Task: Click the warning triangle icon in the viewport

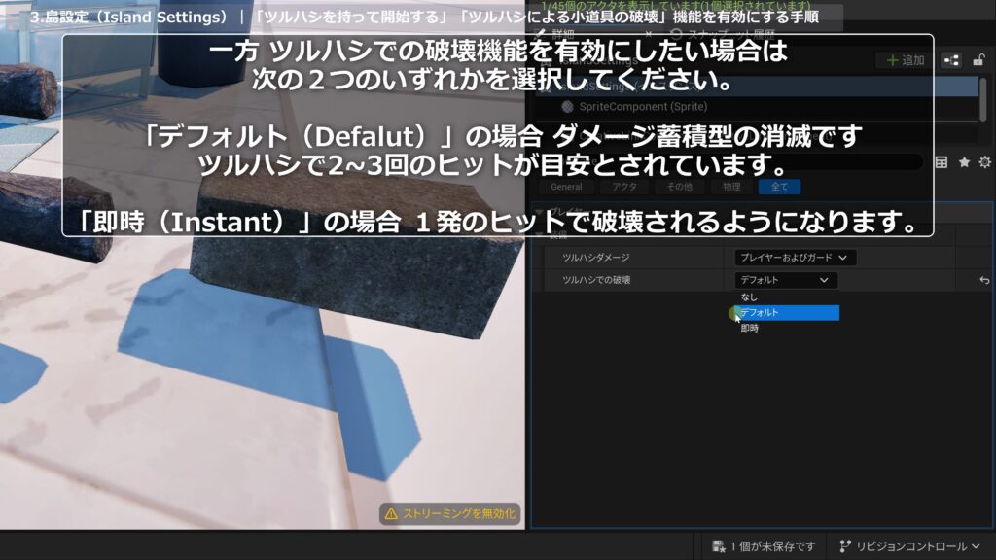Action: click(x=391, y=513)
